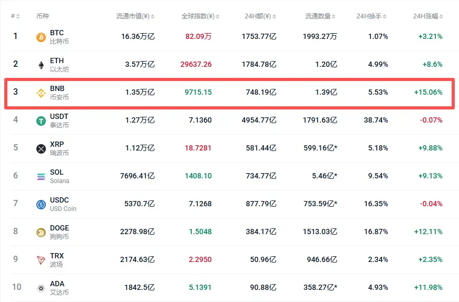Open the BNB 币安币 coin link

click(x=60, y=93)
